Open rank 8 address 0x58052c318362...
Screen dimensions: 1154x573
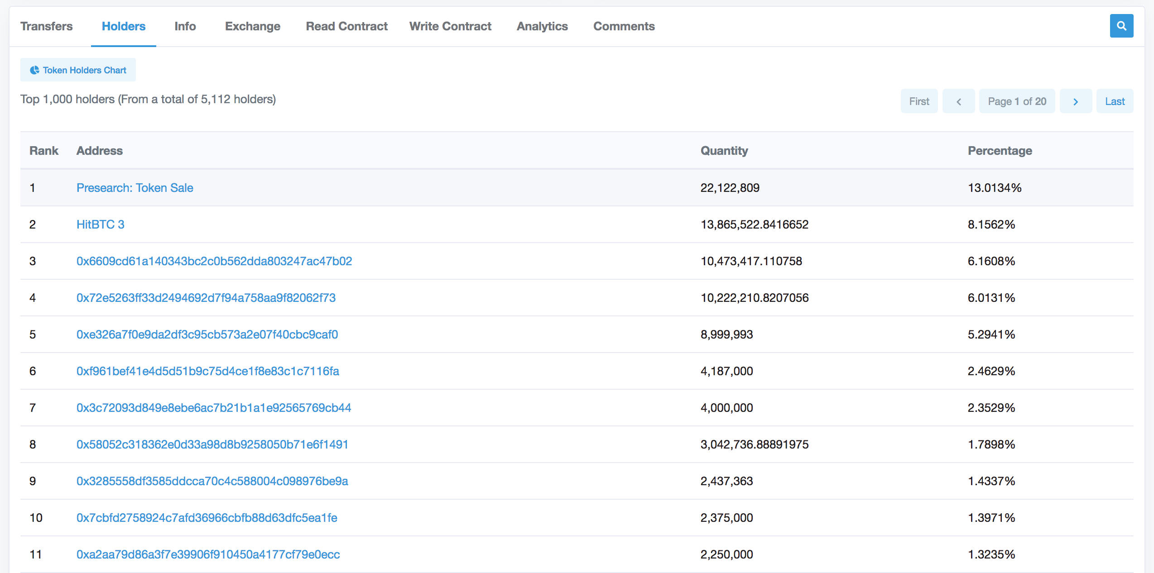212,444
